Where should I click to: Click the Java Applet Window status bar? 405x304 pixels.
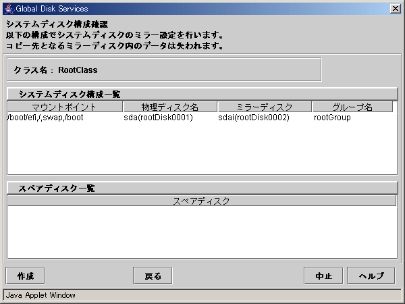[202, 295]
